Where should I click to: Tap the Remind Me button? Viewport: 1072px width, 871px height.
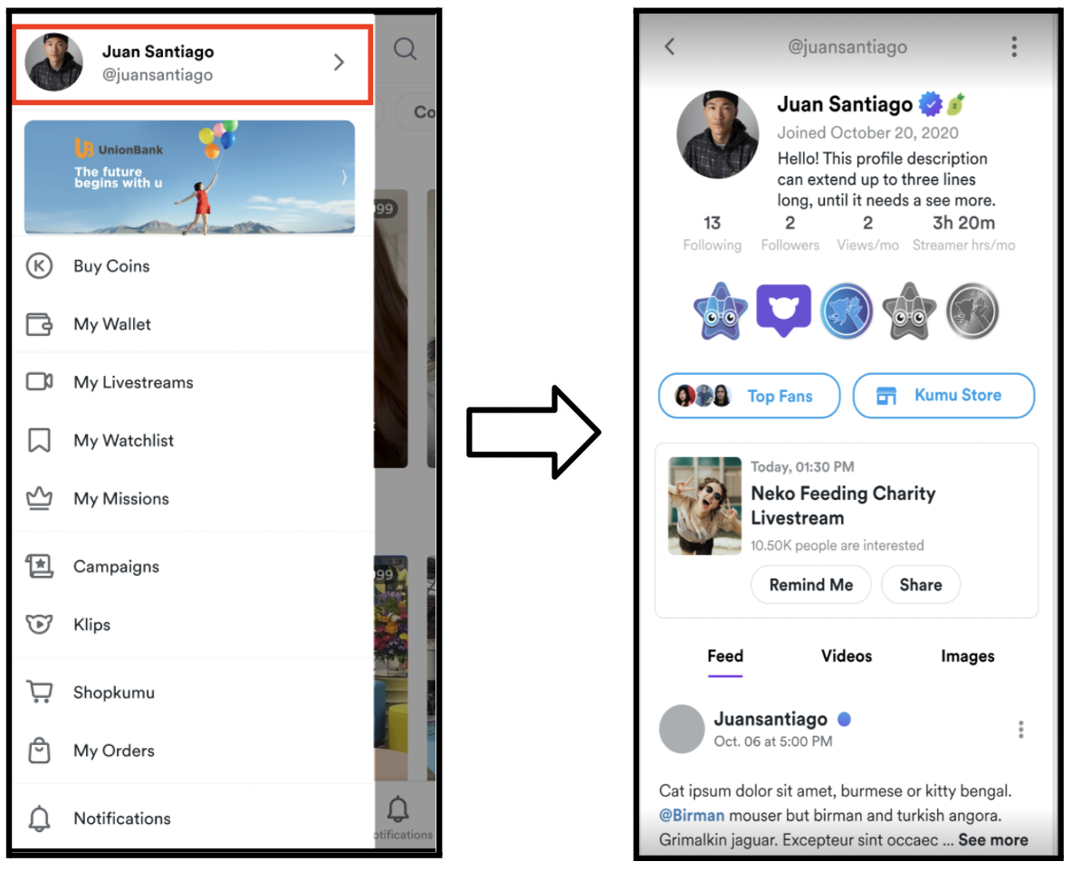[x=811, y=585]
